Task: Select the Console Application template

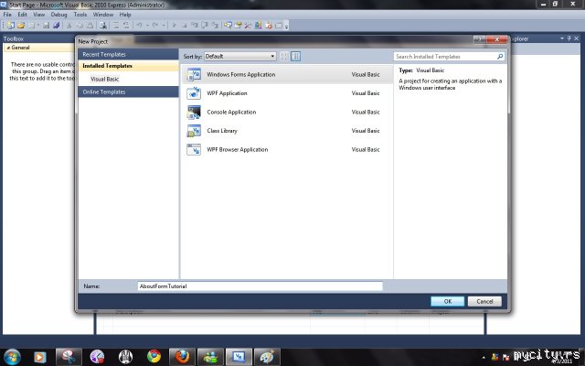Action: click(x=287, y=112)
